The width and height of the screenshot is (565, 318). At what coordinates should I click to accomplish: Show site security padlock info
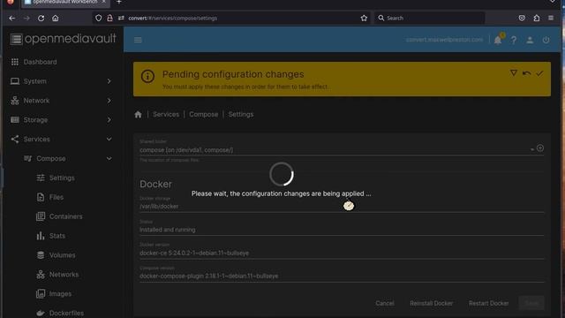coord(109,18)
